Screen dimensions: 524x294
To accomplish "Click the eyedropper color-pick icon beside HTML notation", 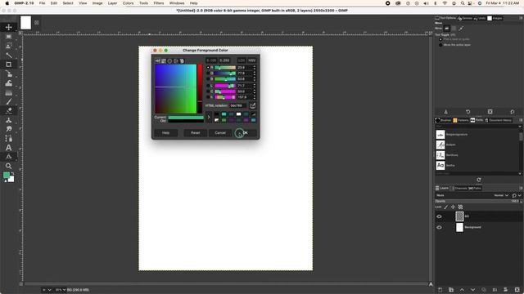I will [253, 105].
